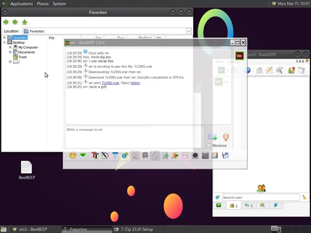Click send folder icon with green arrow

[175, 155]
